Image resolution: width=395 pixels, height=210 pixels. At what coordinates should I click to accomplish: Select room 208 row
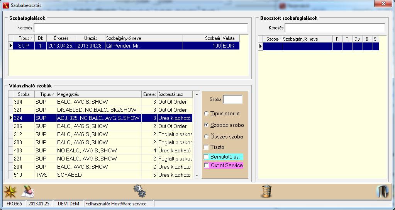[x=100, y=142]
